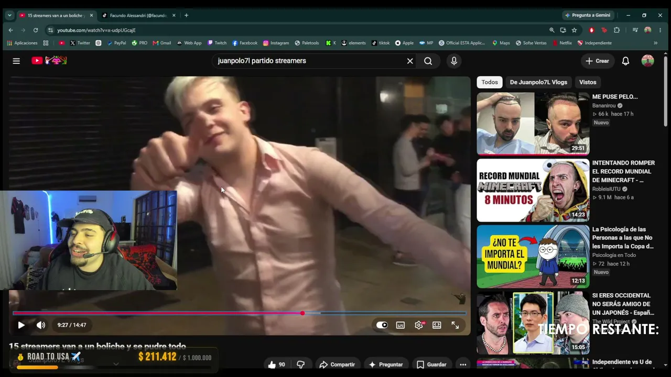
Task: Open the Aplicaciones bookmarks shortcut
Action: pyautogui.click(x=23, y=43)
